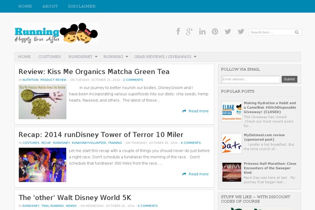Click the Thursday, October 09, 2014 date
Screen dimensions: 315x210
154,143
